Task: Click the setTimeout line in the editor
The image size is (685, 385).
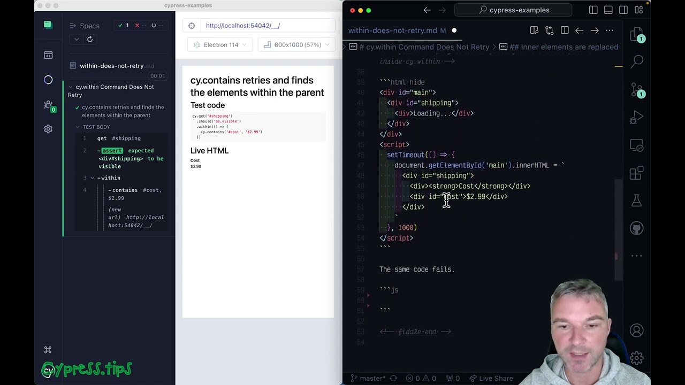Action: 421,155
